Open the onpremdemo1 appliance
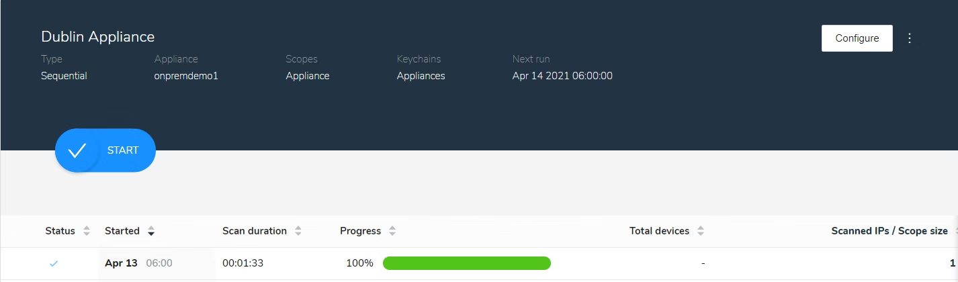 click(186, 76)
